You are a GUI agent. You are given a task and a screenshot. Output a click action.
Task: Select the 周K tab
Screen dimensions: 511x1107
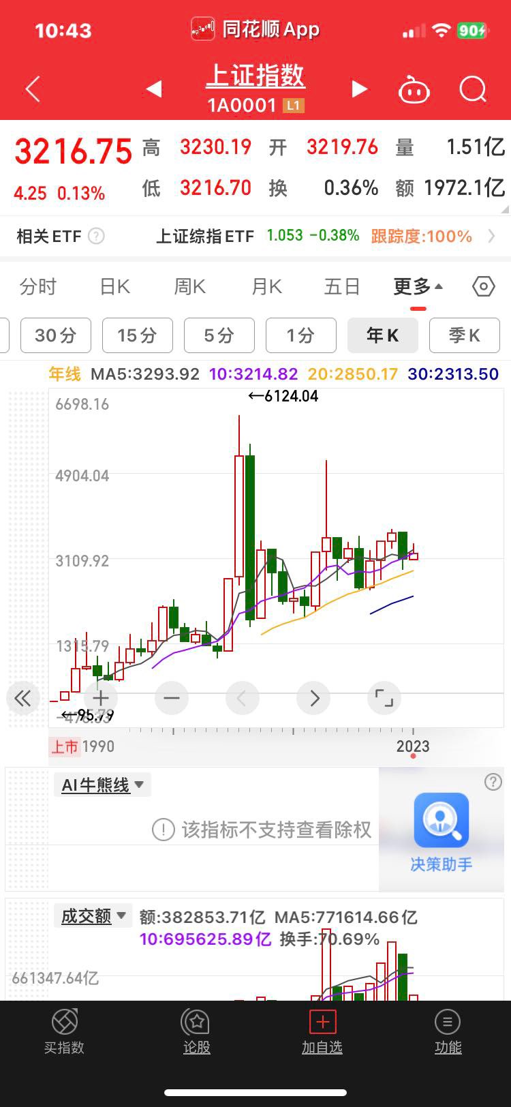coord(189,287)
